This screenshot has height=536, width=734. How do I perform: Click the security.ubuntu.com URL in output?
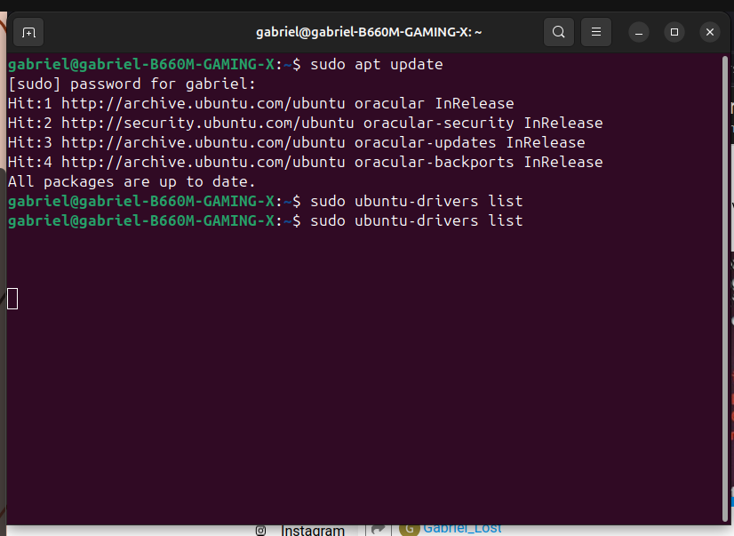pos(207,124)
